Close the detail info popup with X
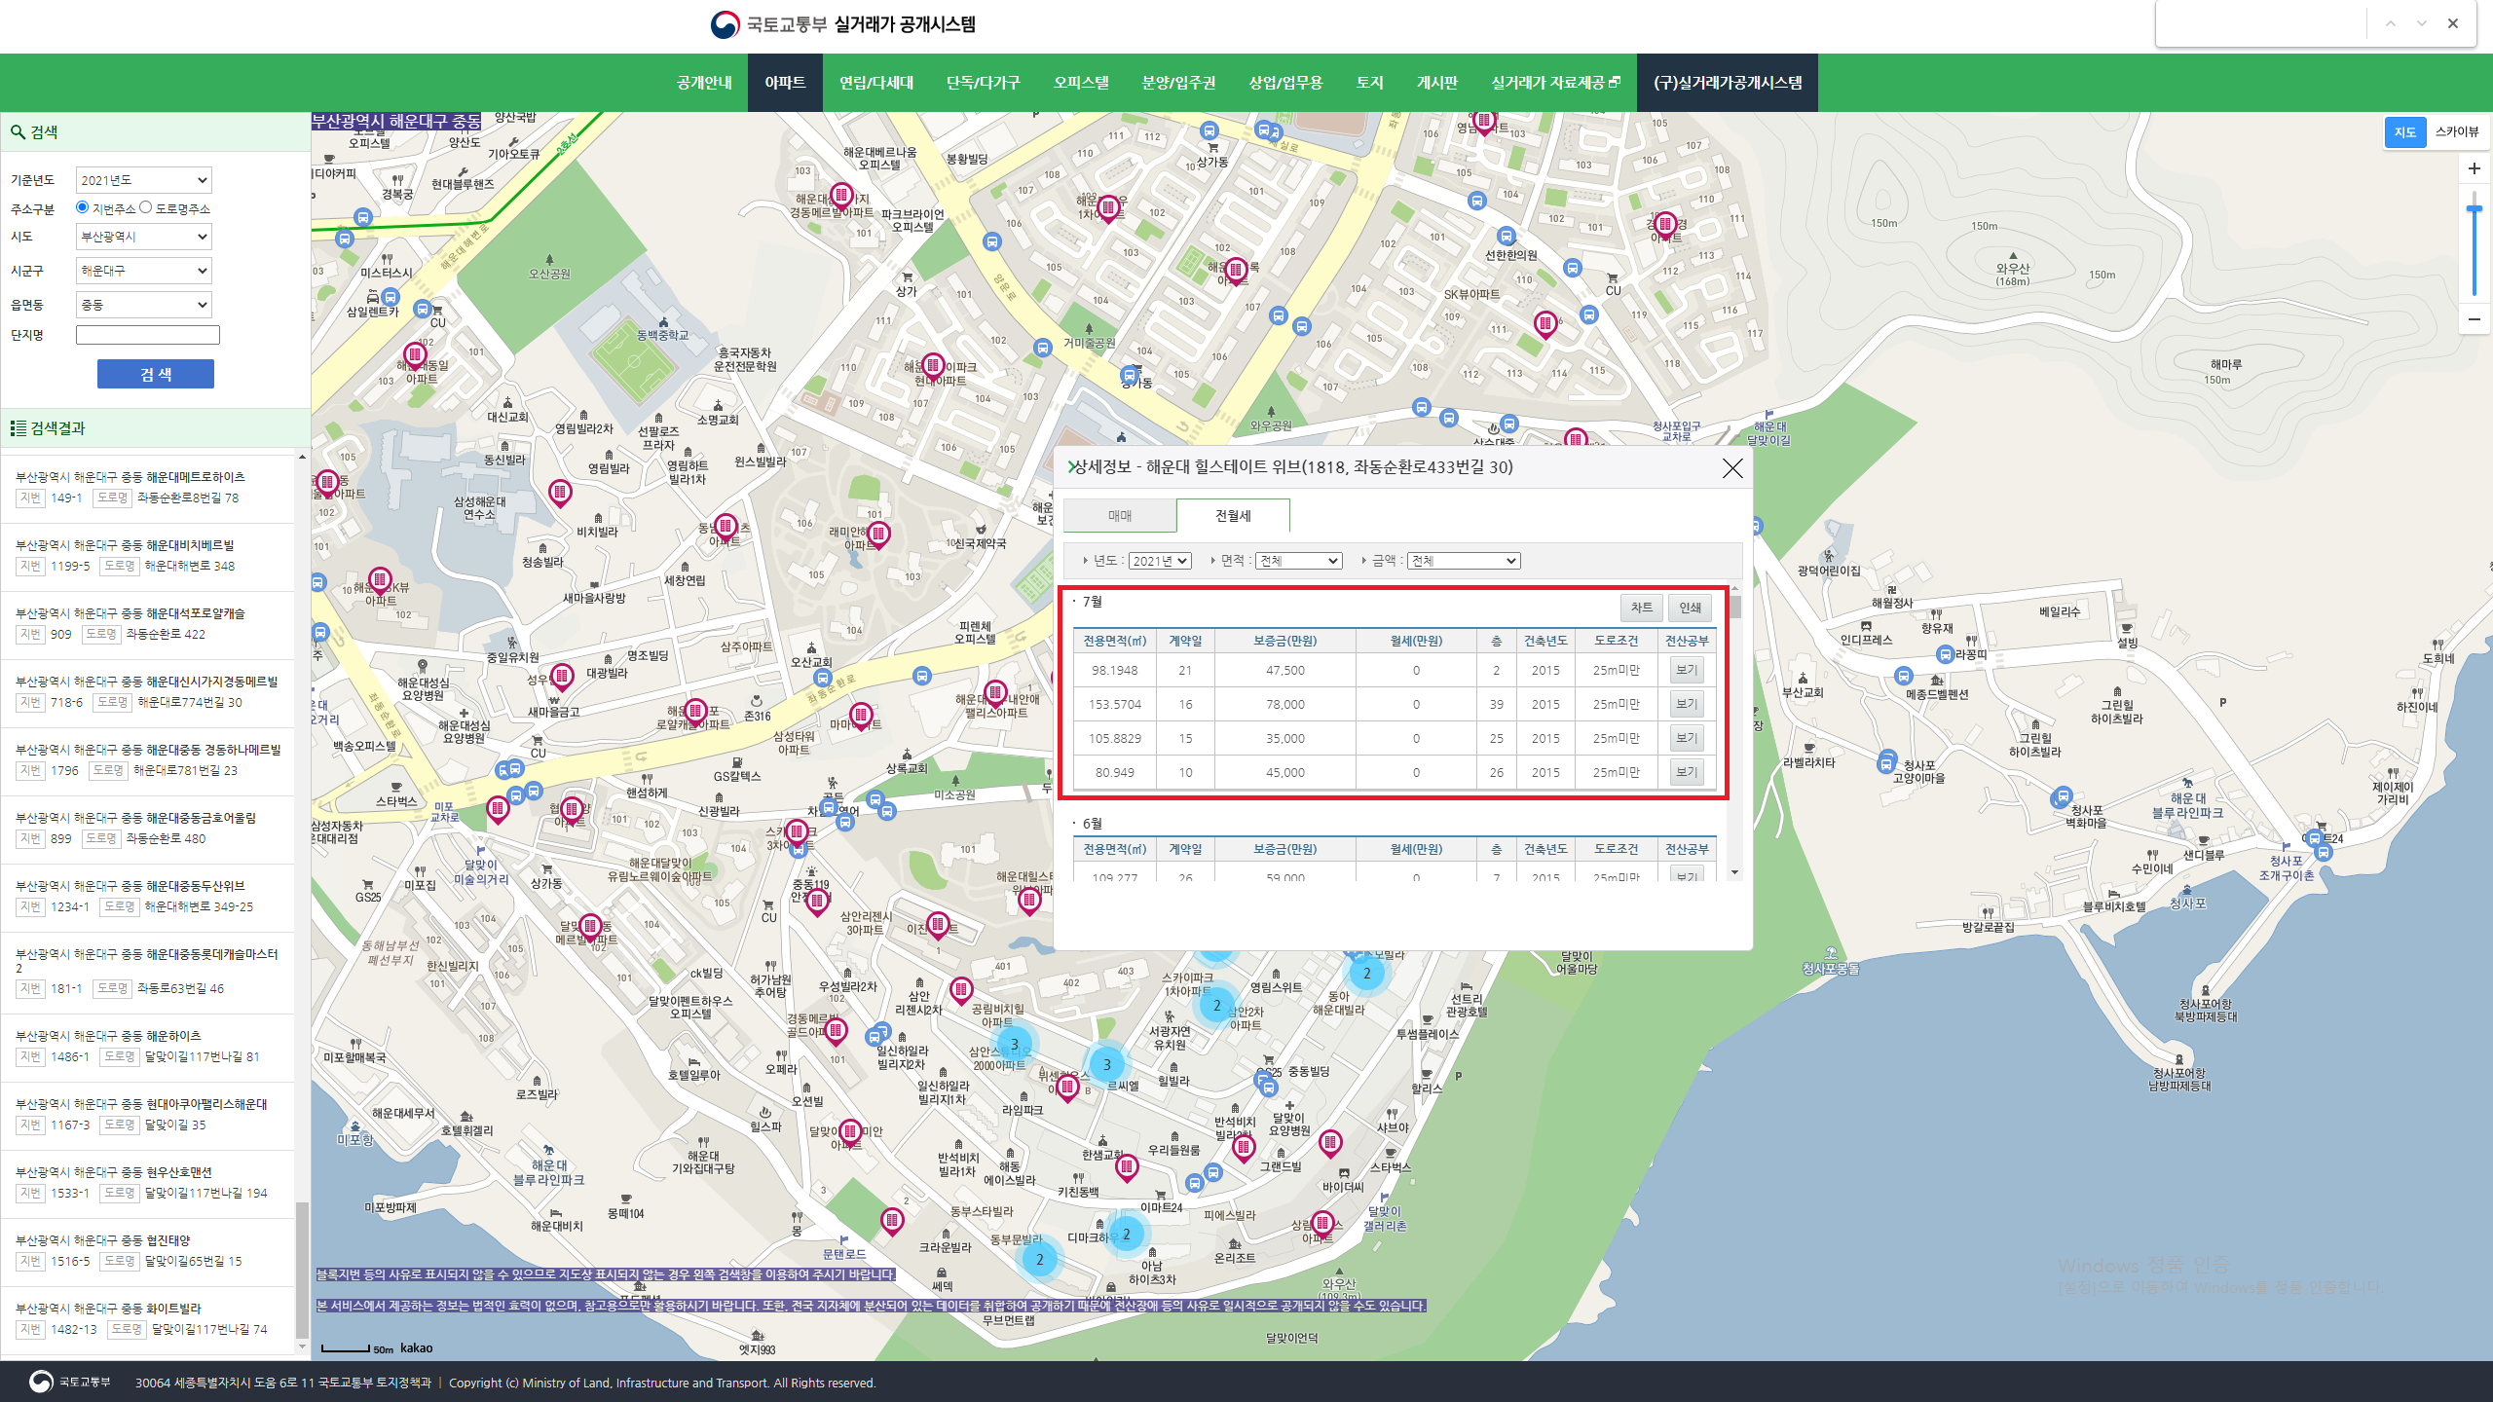2493x1402 pixels. click(x=1731, y=468)
